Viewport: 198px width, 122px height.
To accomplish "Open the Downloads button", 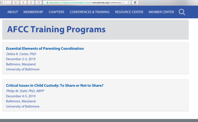I will (135, 2).
